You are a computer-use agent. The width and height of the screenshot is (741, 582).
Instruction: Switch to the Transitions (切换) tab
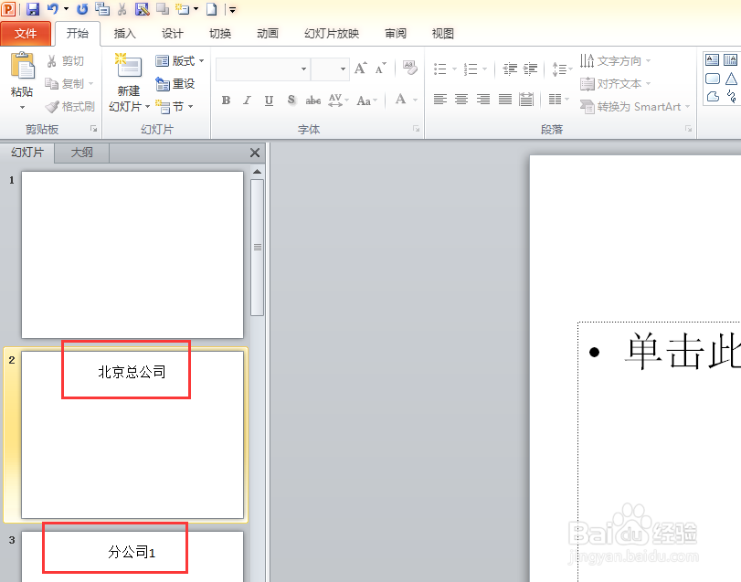coord(220,34)
